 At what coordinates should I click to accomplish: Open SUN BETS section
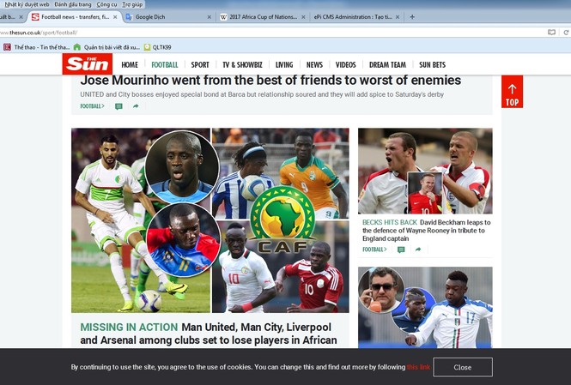click(x=432, y=64)
